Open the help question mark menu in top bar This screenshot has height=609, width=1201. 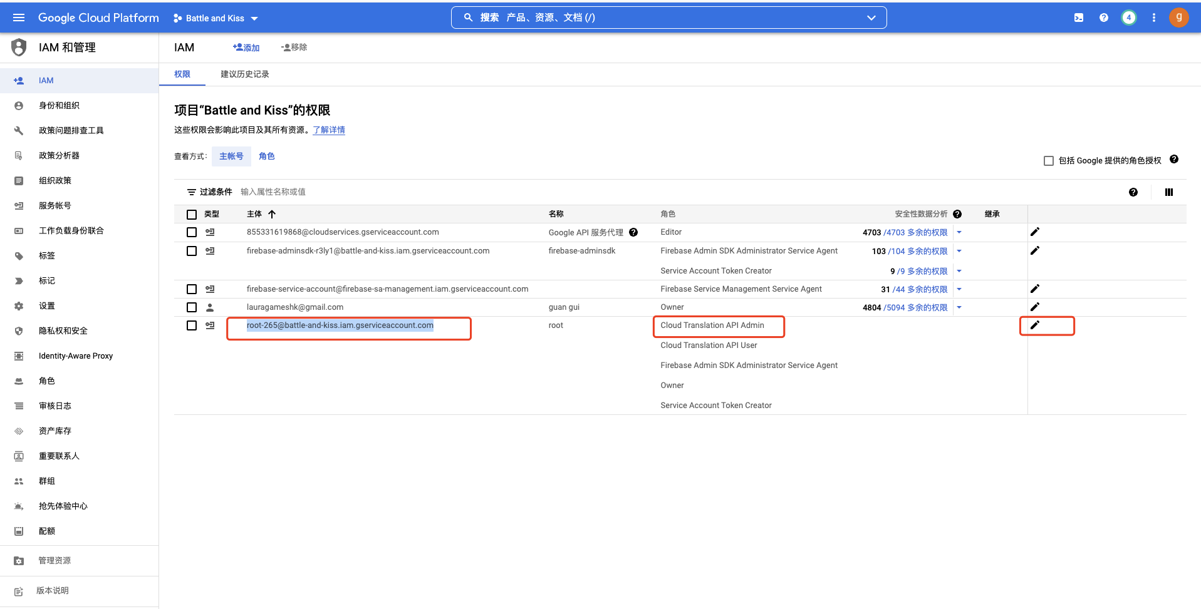click(x=1104, y=18)
